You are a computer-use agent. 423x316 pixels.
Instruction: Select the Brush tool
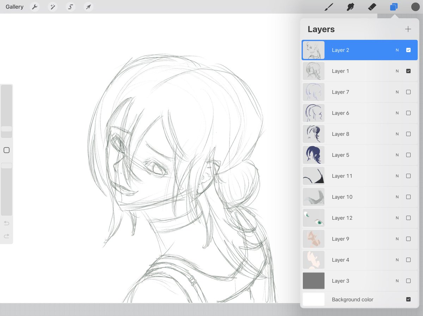(329, 7)
